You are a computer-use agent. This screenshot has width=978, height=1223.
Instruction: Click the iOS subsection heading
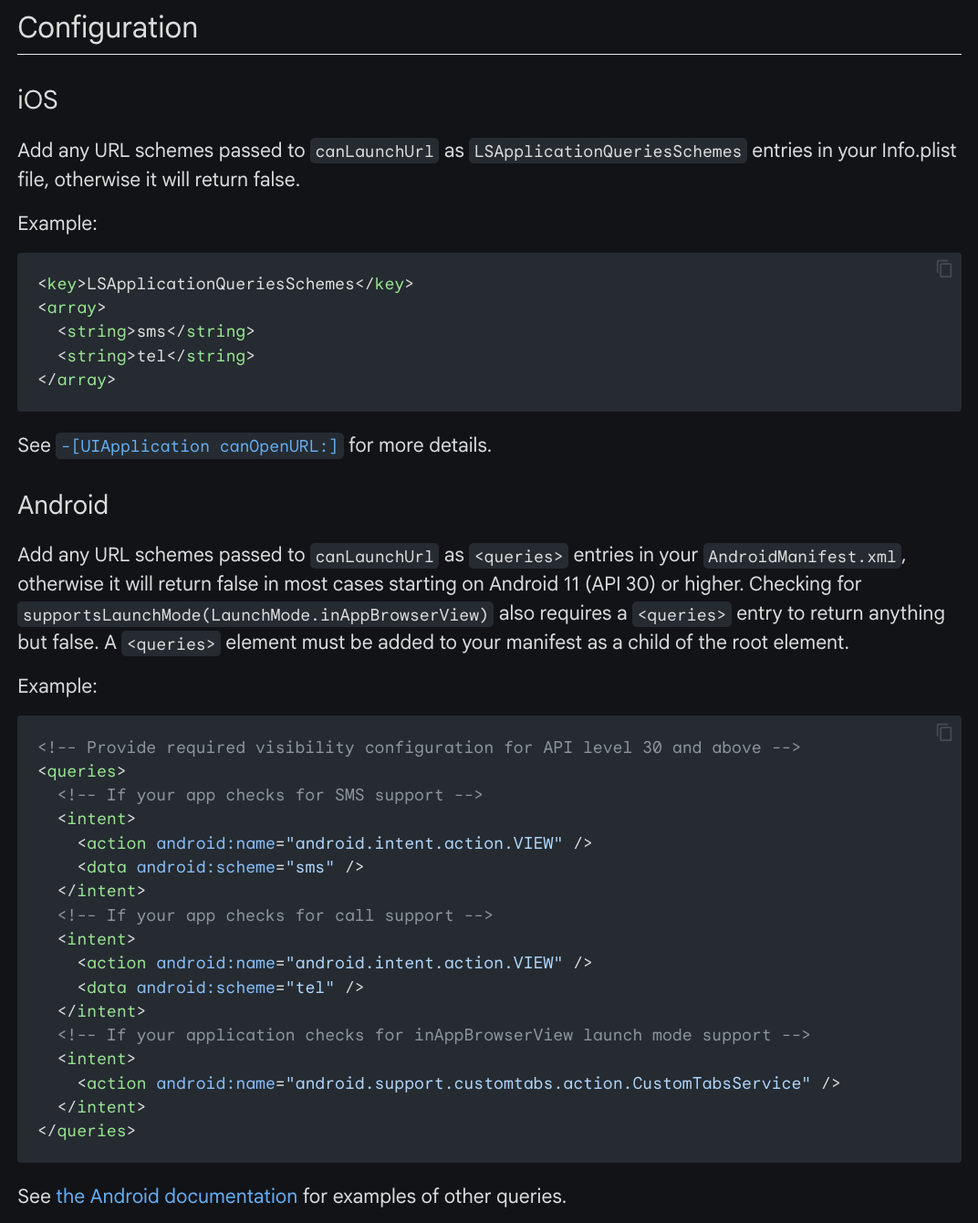[37, 99]
